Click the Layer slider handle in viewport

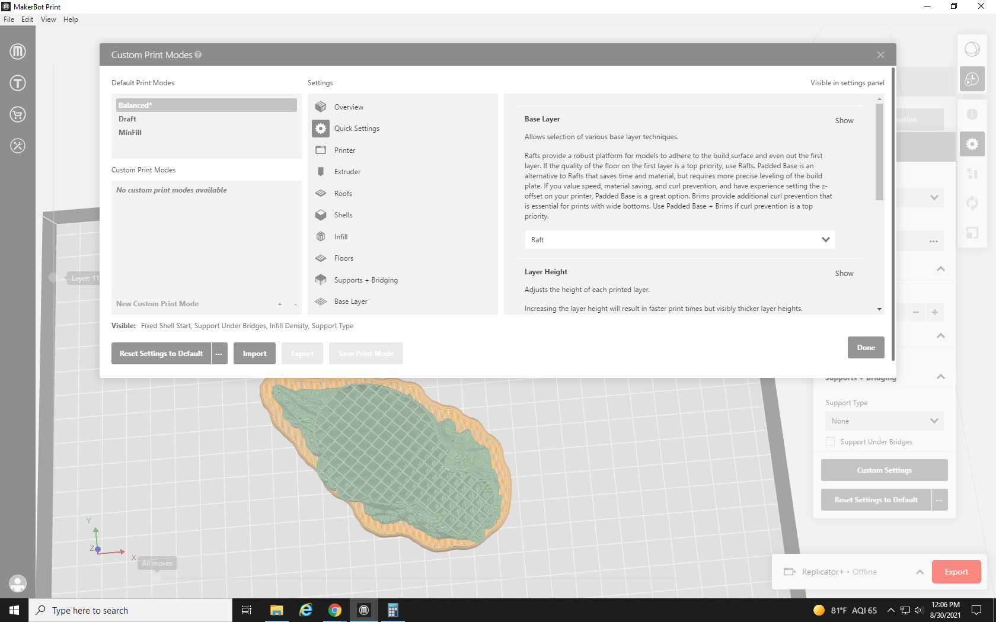pos(53,277)
